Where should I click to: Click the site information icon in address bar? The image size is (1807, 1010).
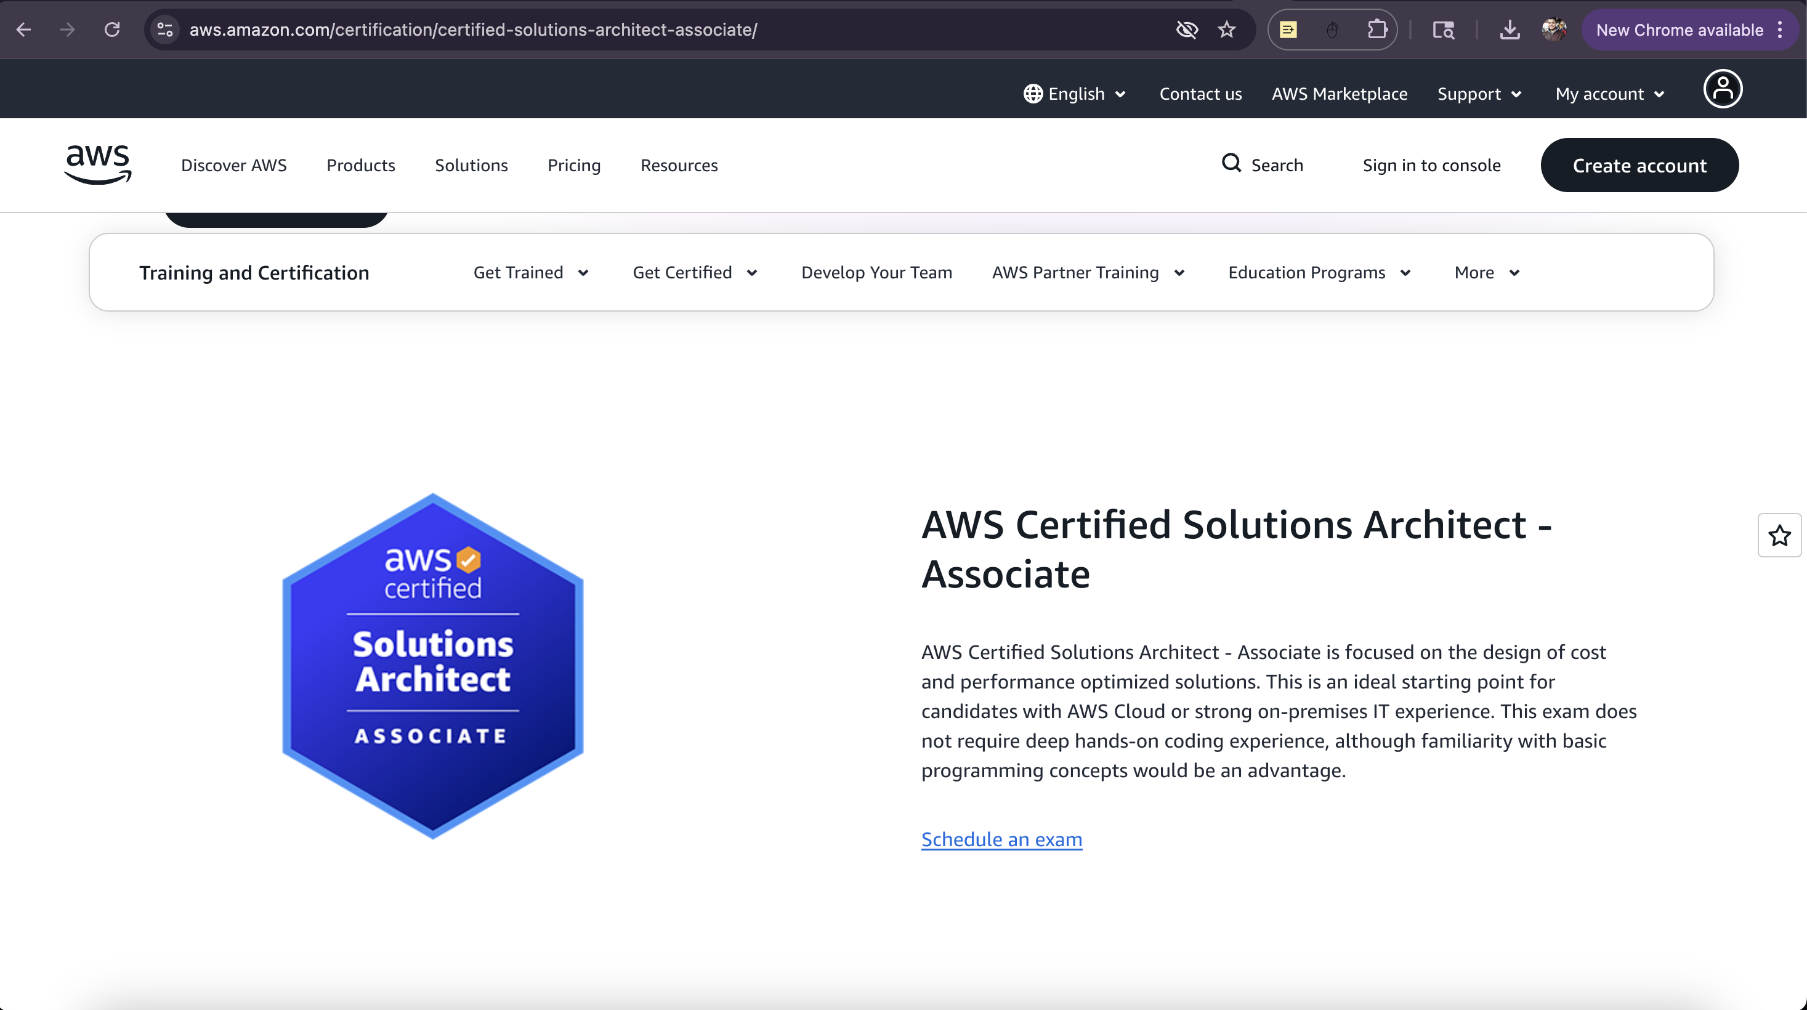(x=165, y=30)
